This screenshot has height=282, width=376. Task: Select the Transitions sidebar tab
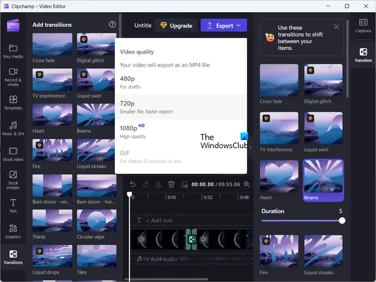(13, 257)
